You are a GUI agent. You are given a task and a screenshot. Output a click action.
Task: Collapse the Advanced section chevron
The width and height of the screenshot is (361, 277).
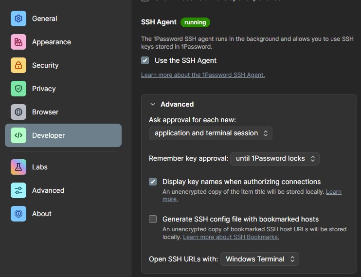tap(153, 104)
